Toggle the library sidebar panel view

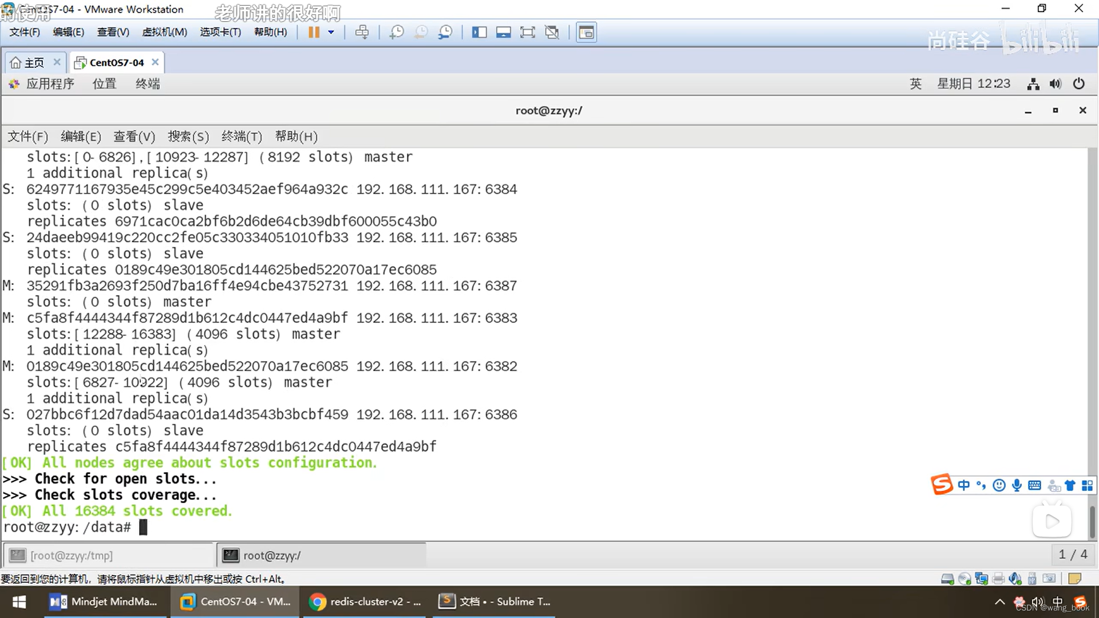tap(479, 32)
